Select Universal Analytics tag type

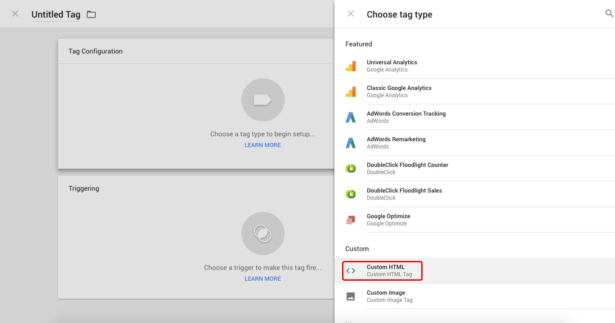tap(475, 66)
